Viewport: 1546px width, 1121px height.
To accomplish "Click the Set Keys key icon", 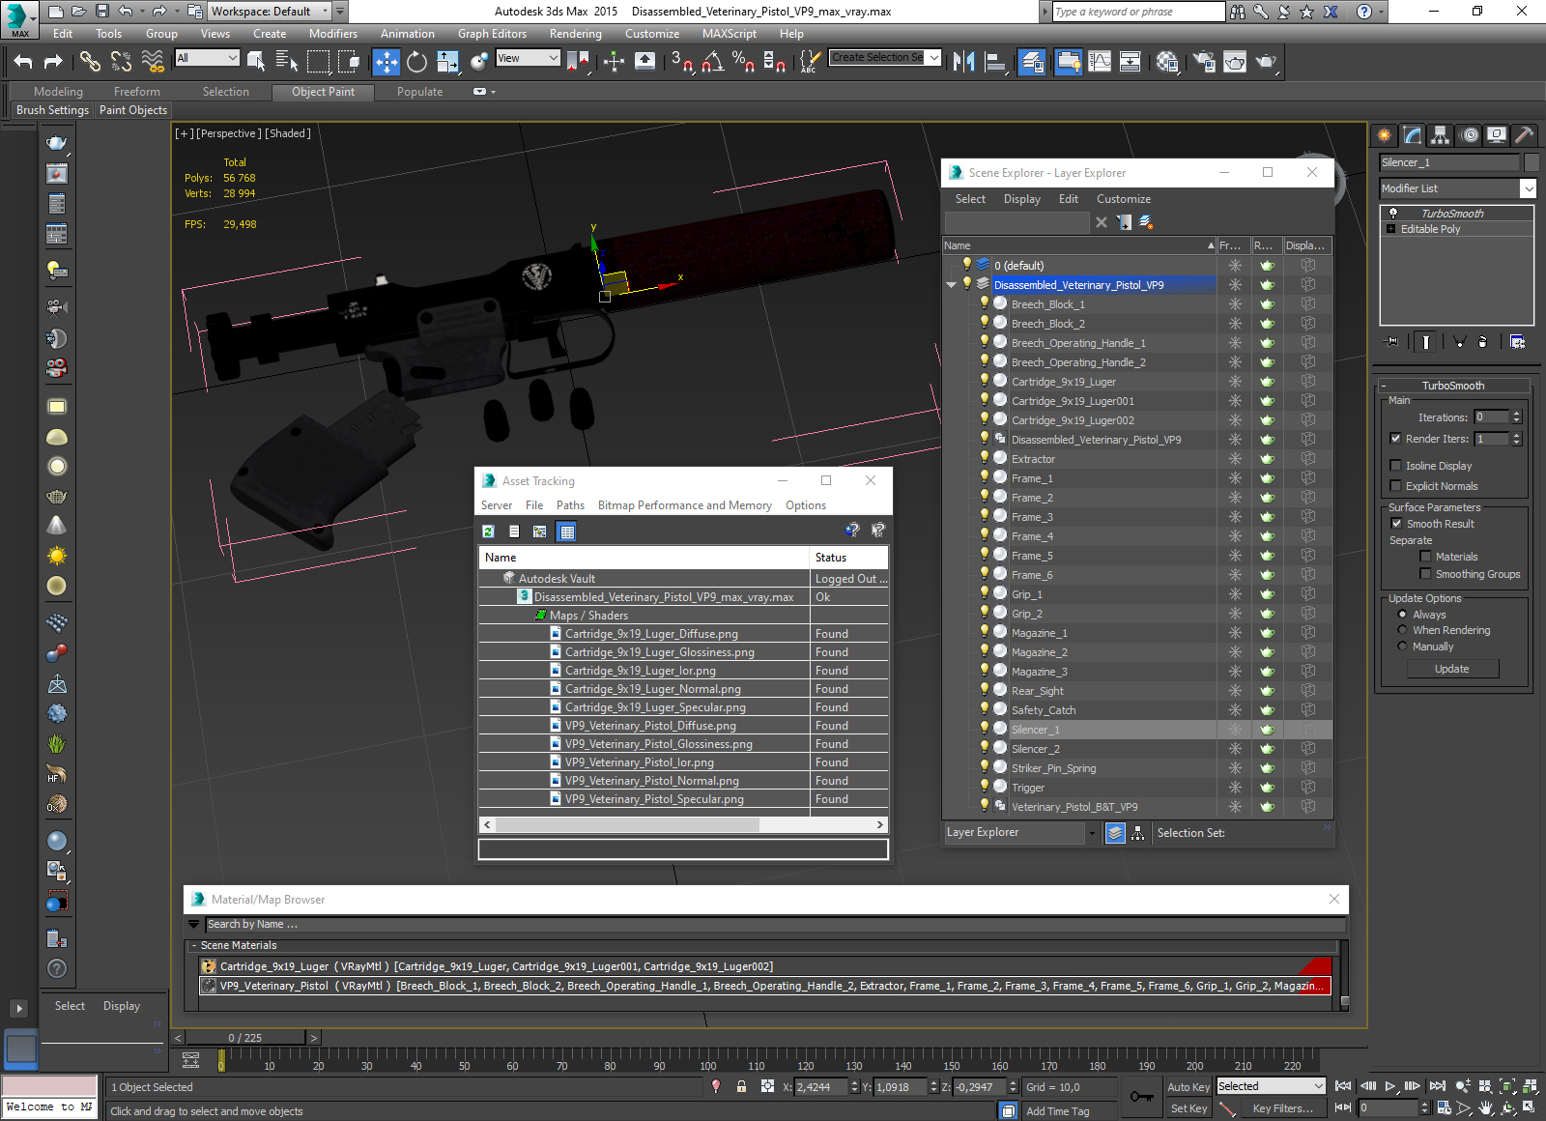I will pyautogui.click(x=1142, y=1097).
